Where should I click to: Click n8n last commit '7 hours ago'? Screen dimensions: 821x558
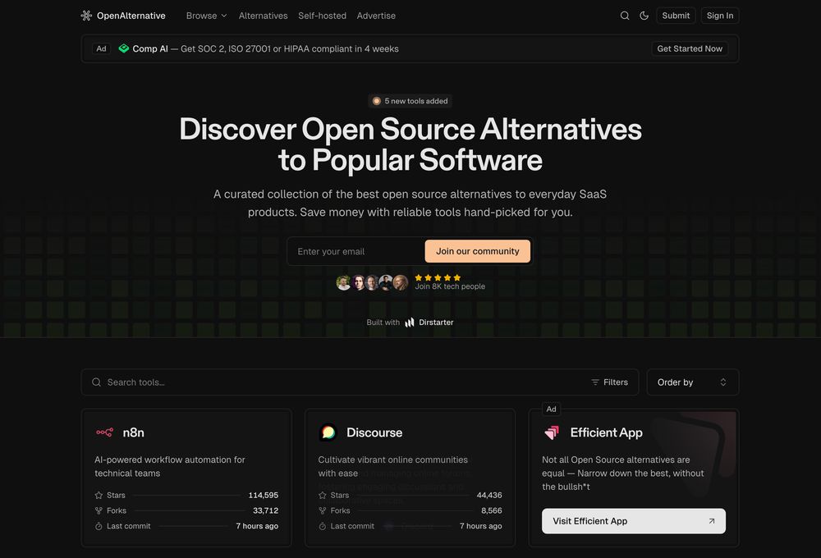257,526
